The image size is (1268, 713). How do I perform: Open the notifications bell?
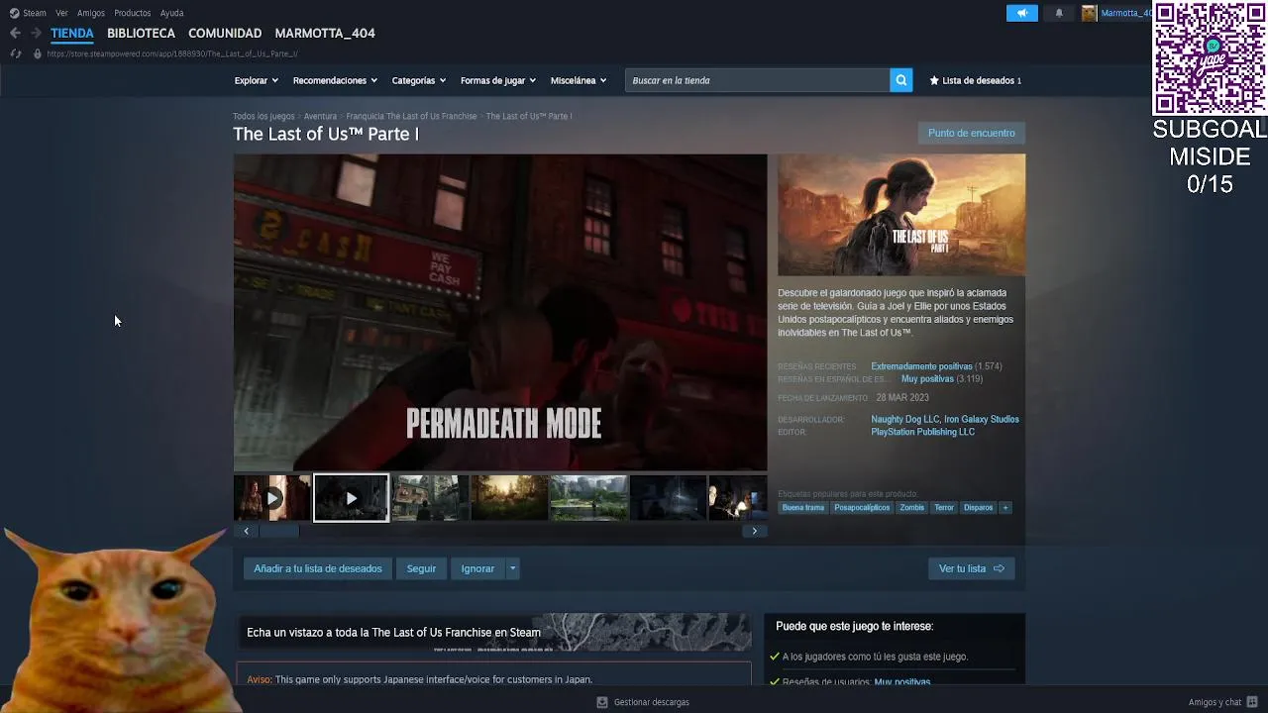tap(1059, 13)
